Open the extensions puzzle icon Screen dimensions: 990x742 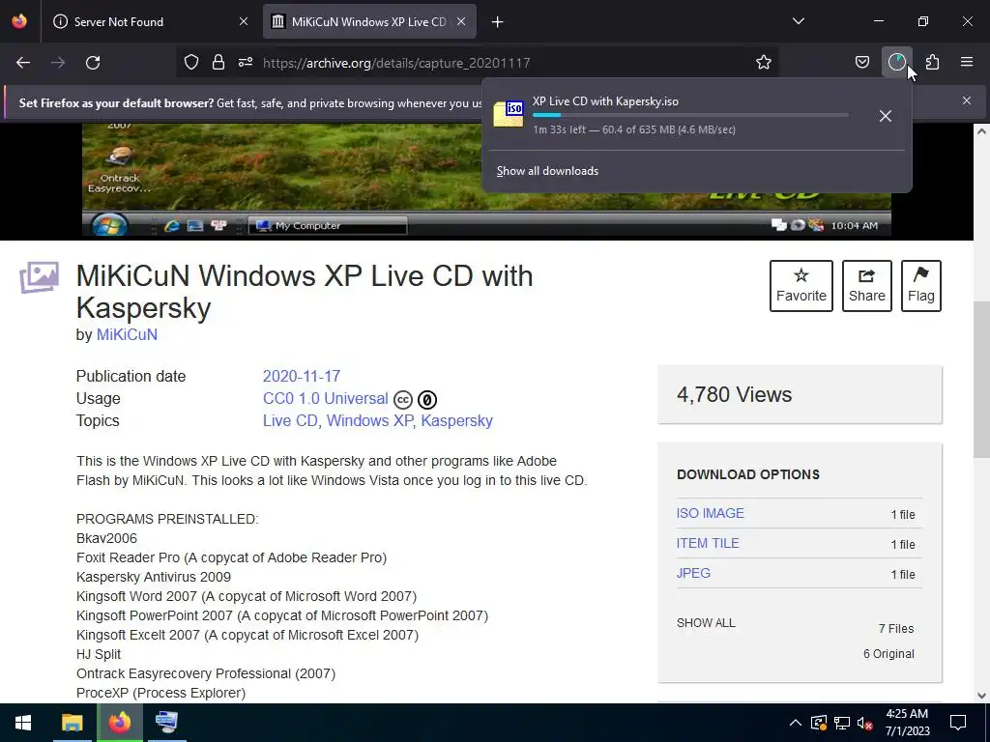pos(932,63)
